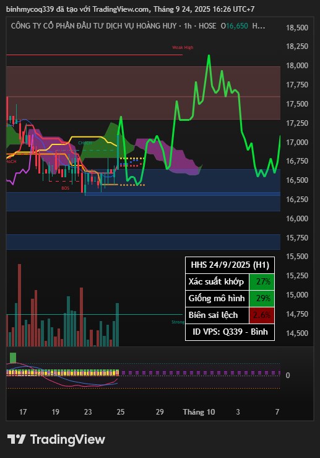Click the 'Xác suất khớp' row label
Viewport: 320px width, 458px height.
[x=216, y=281]
